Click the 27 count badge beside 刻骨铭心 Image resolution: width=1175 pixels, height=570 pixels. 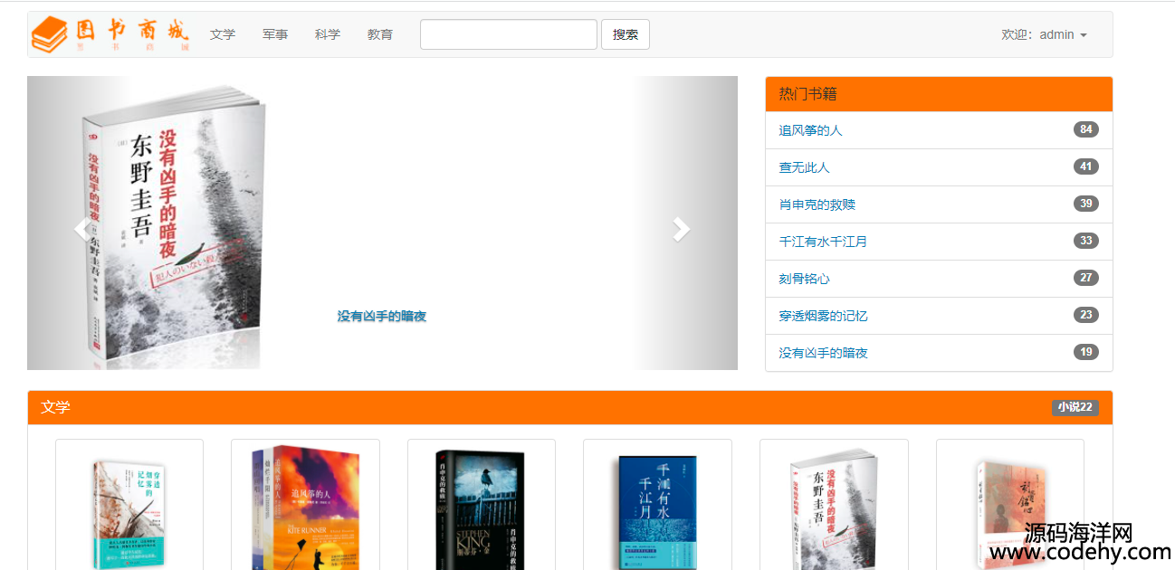pyautogui.click(x=1086, y=278)
